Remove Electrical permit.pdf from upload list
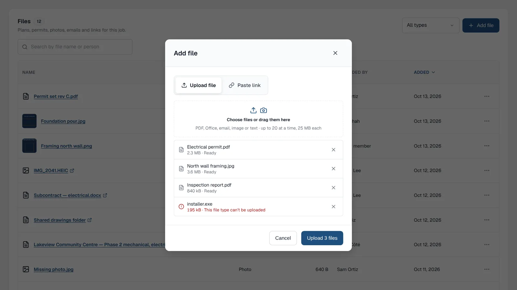The width and height of the screenshot is (517, 290). 333,150
